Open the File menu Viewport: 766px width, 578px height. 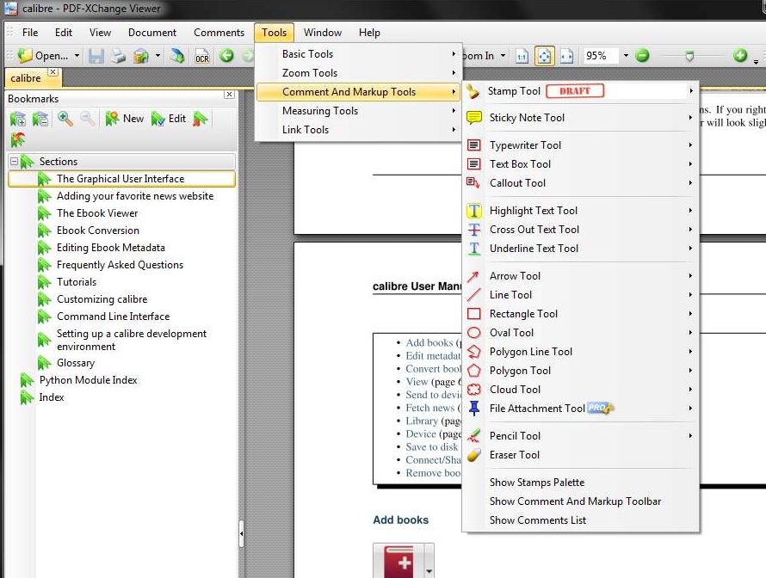(30, 32)
